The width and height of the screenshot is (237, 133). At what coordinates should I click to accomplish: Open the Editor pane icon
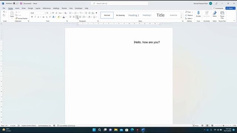215,14
